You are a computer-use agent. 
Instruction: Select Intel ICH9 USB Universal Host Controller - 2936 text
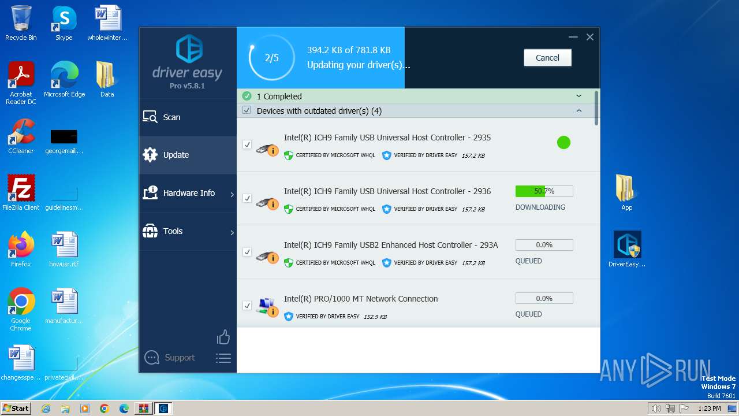[387, 191]
